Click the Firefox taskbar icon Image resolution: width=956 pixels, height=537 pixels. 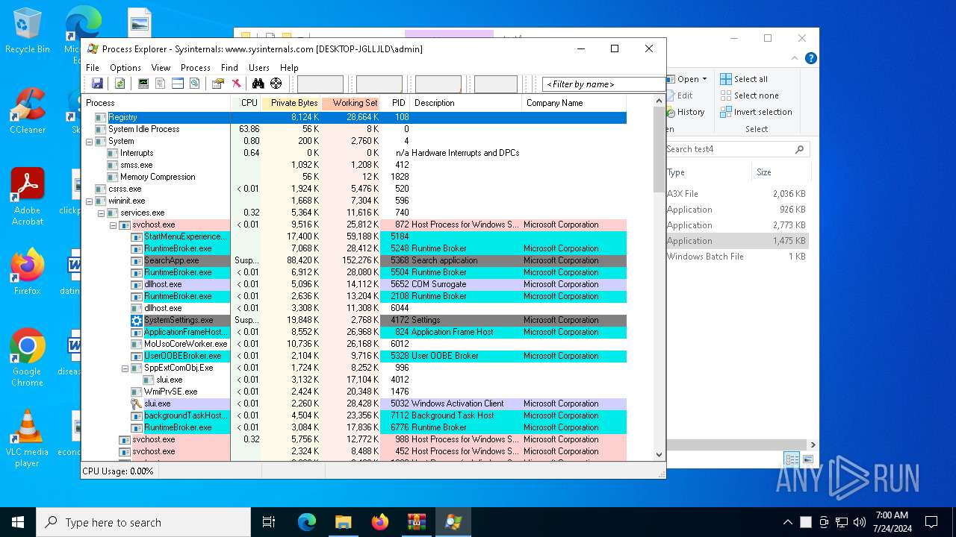coord(379,522)
